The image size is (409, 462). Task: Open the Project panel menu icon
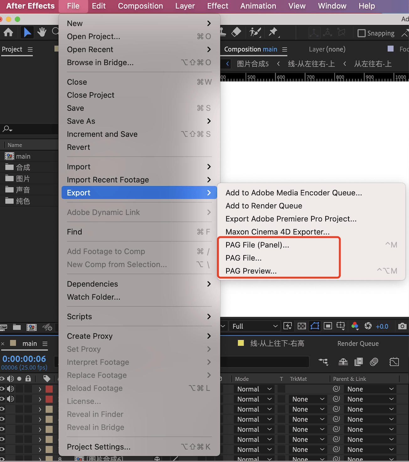[x=30, y=49]
